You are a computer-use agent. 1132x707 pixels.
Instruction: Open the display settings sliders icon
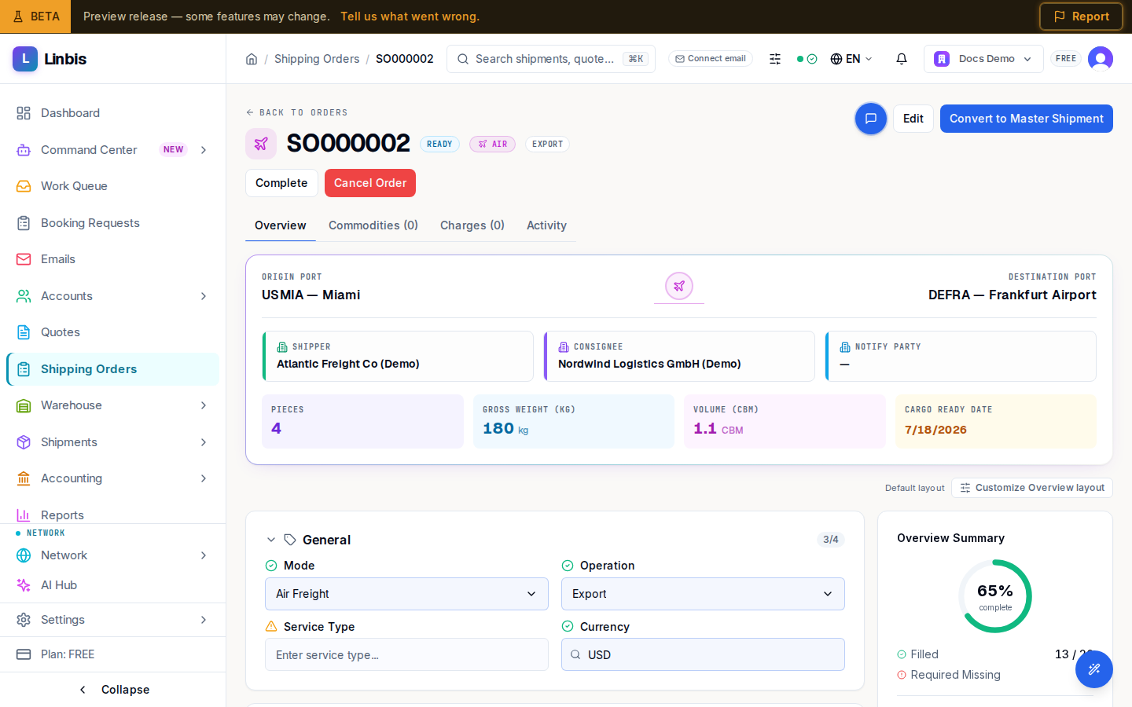(775, 59)
